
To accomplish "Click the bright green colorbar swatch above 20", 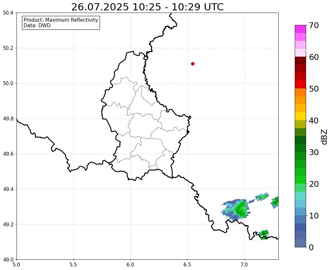I will tap(300, 180).
